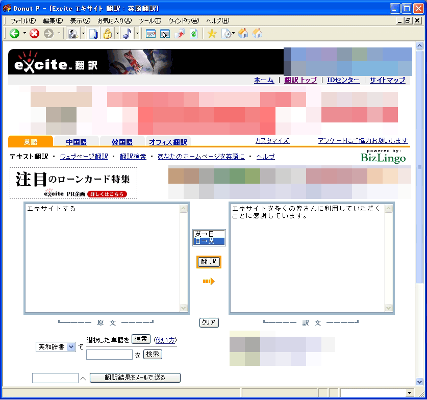Open the 編集(E) menu

[53, 21]
